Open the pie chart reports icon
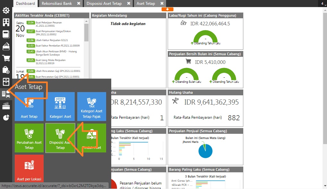327x189 pixels. tap(6, 117)
